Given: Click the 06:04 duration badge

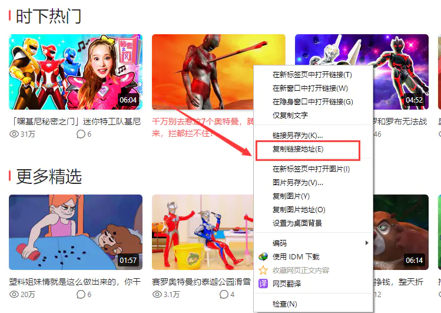Looking at the screenshot, I should [x=128, y=100].
